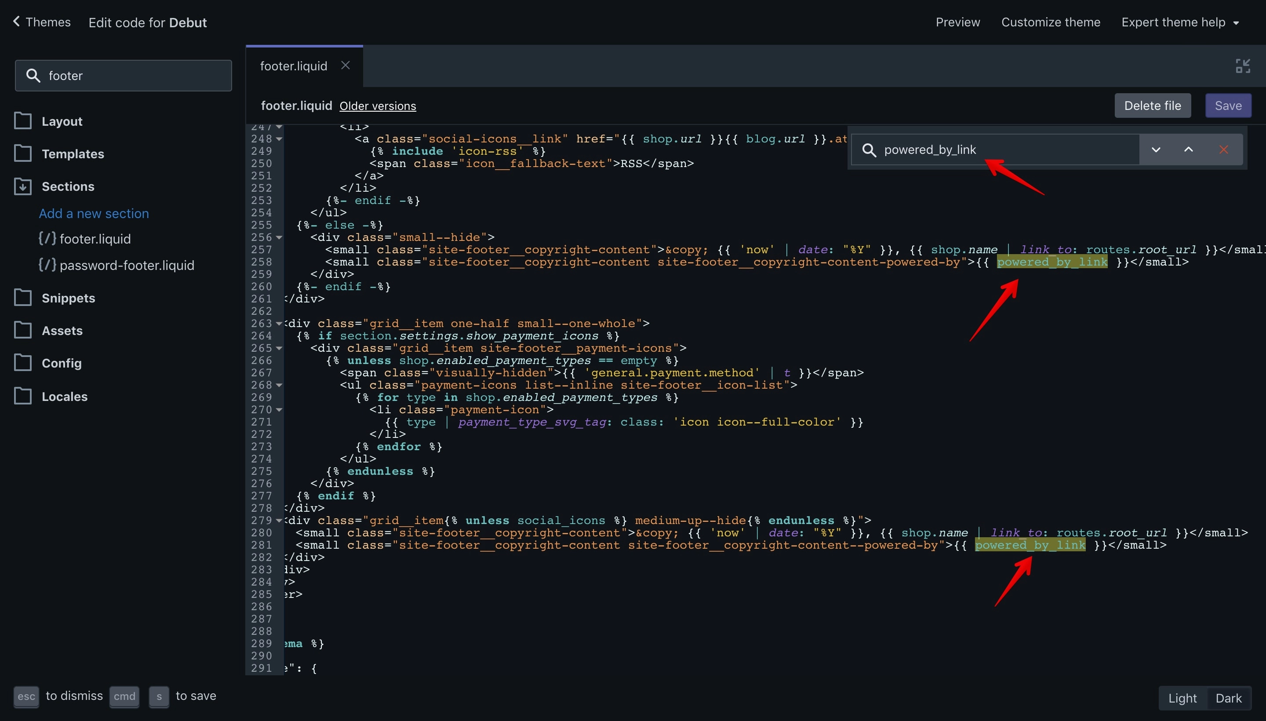Click 'endunless' on line 275
1266x721 pixels.
(x=380, y=471)
